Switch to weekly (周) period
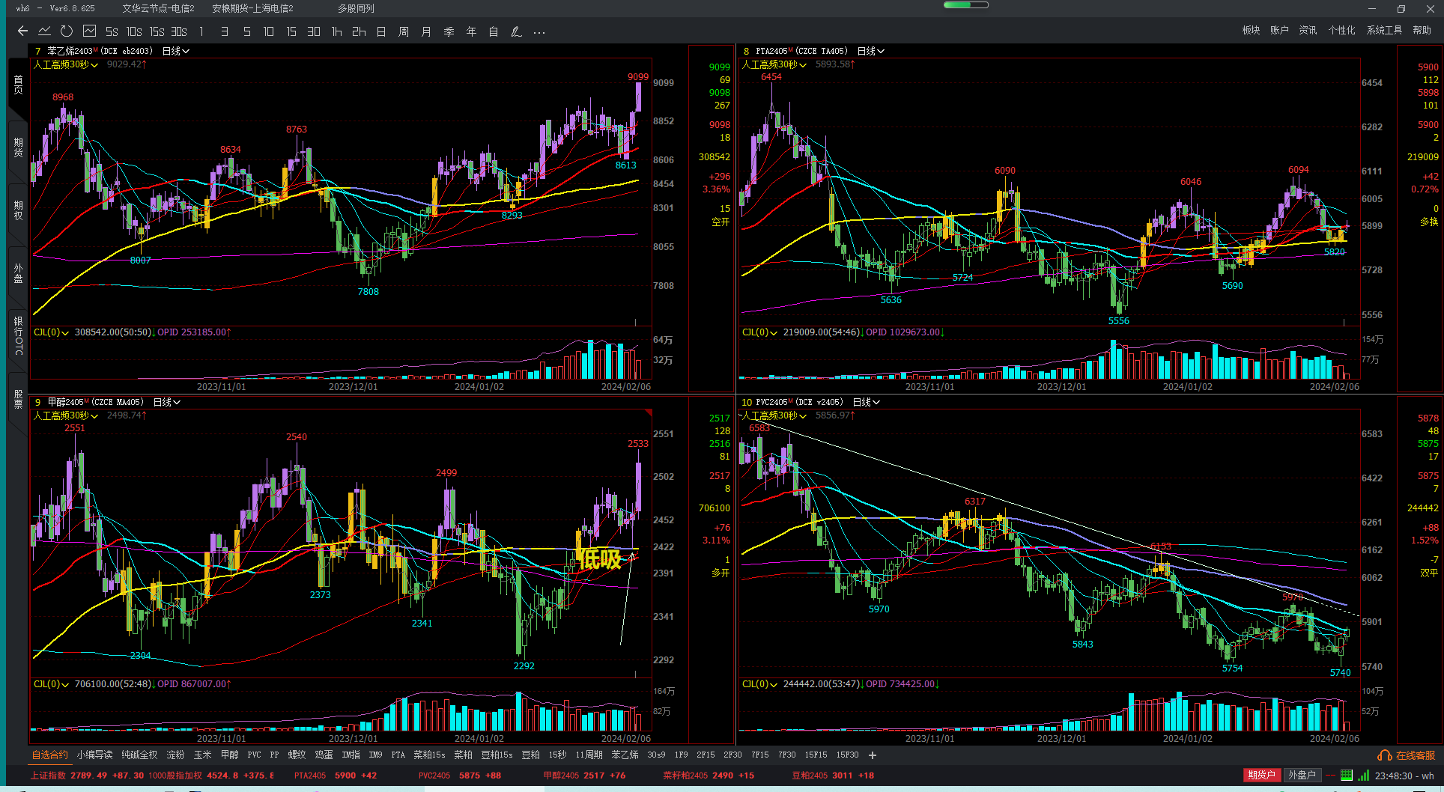Image resolution: width=1444 pixels, height=792 pixels. tap(404, 31)
